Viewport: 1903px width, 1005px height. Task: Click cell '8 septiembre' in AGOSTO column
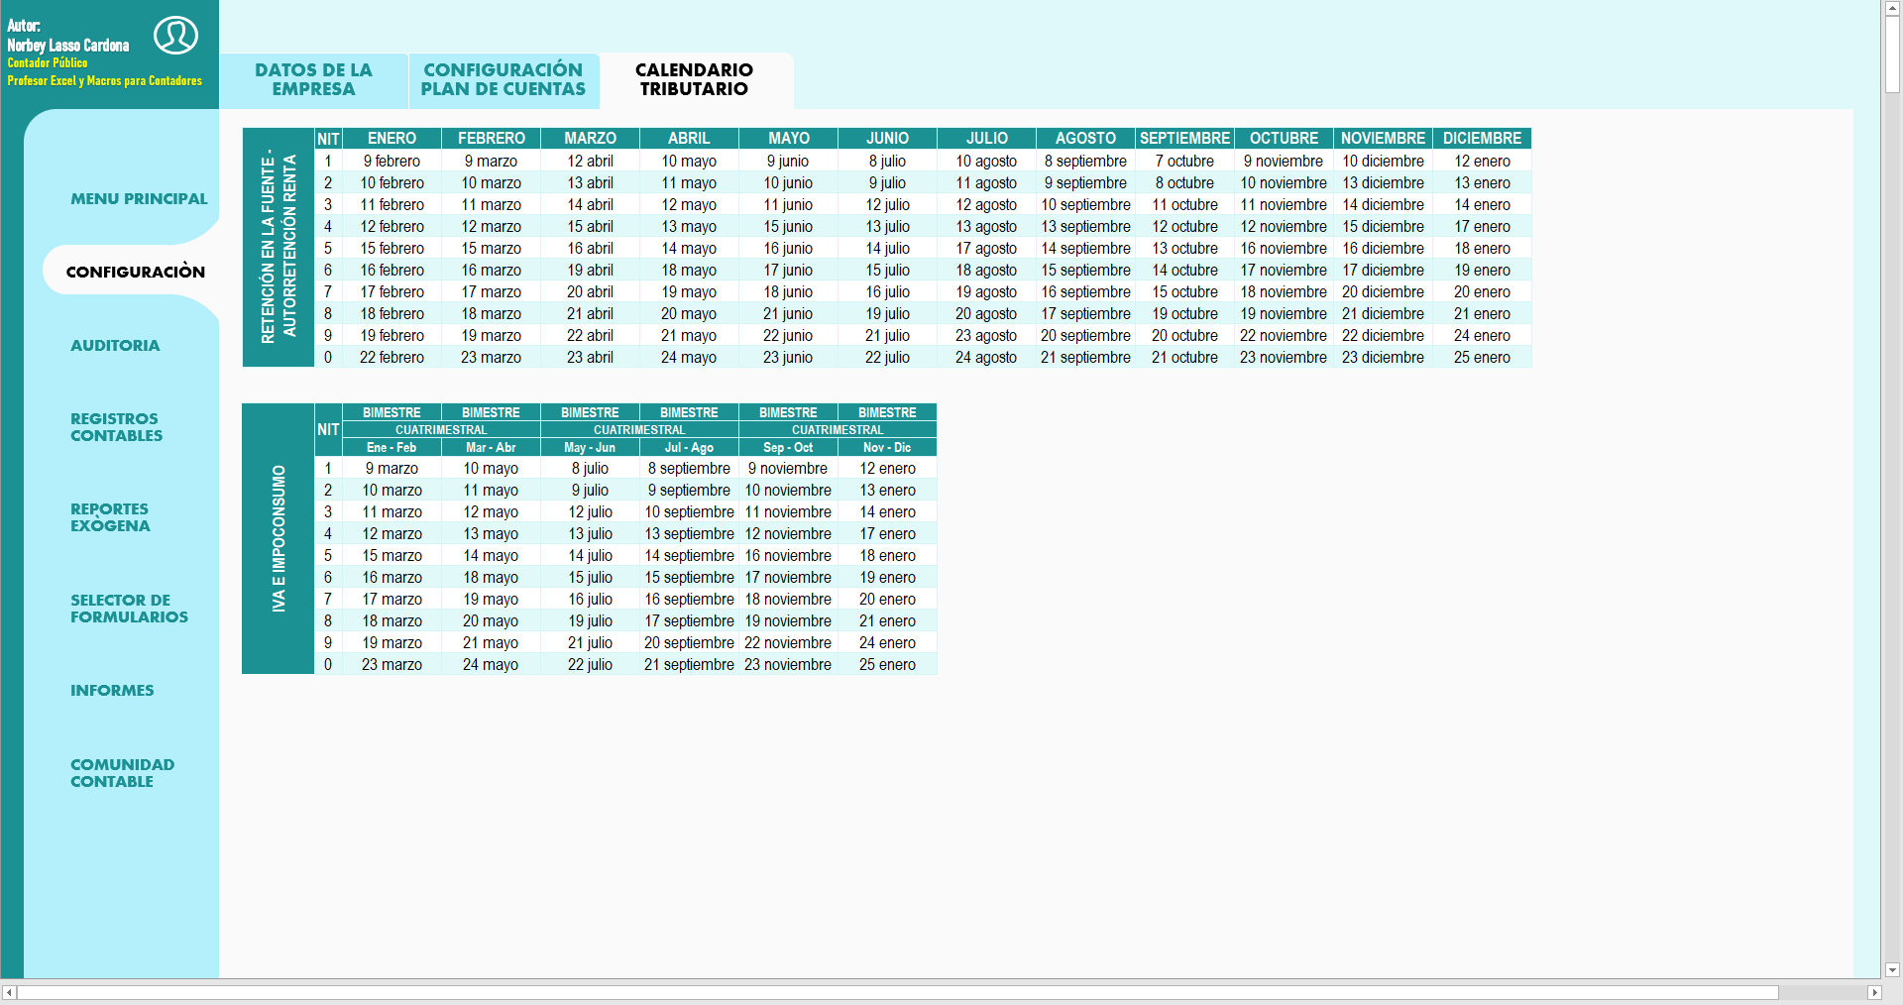tap(1085, 161)
